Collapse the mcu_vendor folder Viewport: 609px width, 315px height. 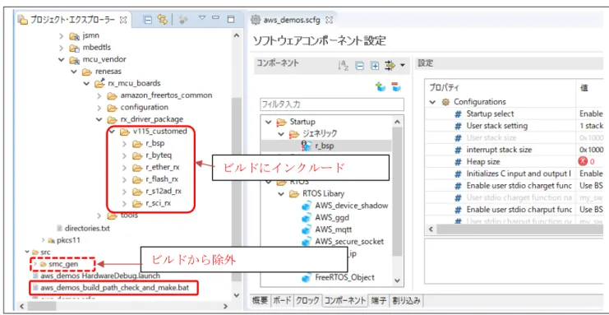[61, 60]
